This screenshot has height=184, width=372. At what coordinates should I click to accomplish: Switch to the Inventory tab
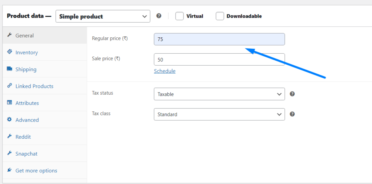tap(45, 52)
